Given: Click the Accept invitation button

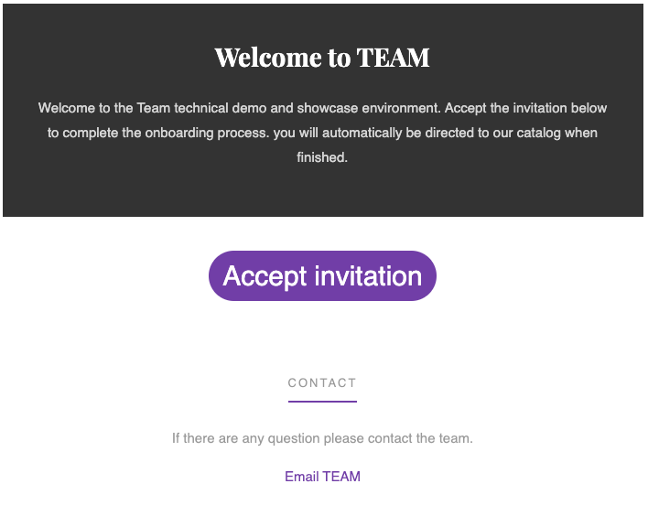Looking at the screenshot, I should 322,276.
